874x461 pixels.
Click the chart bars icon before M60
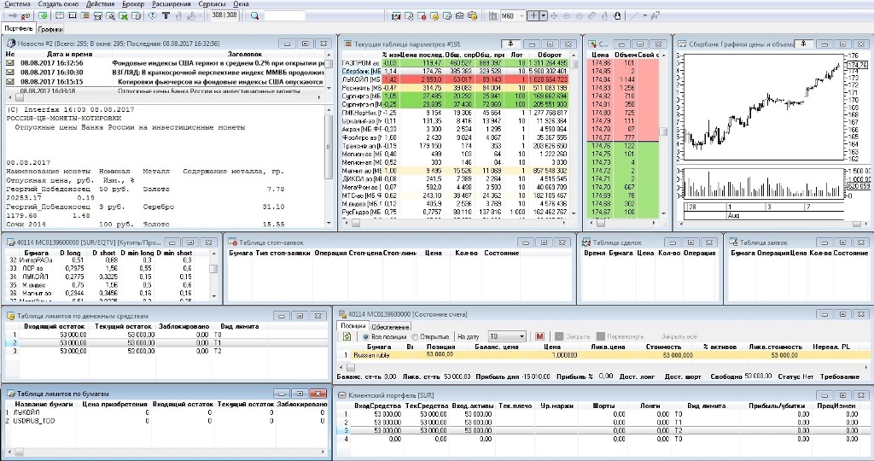(x=492, y=15)
